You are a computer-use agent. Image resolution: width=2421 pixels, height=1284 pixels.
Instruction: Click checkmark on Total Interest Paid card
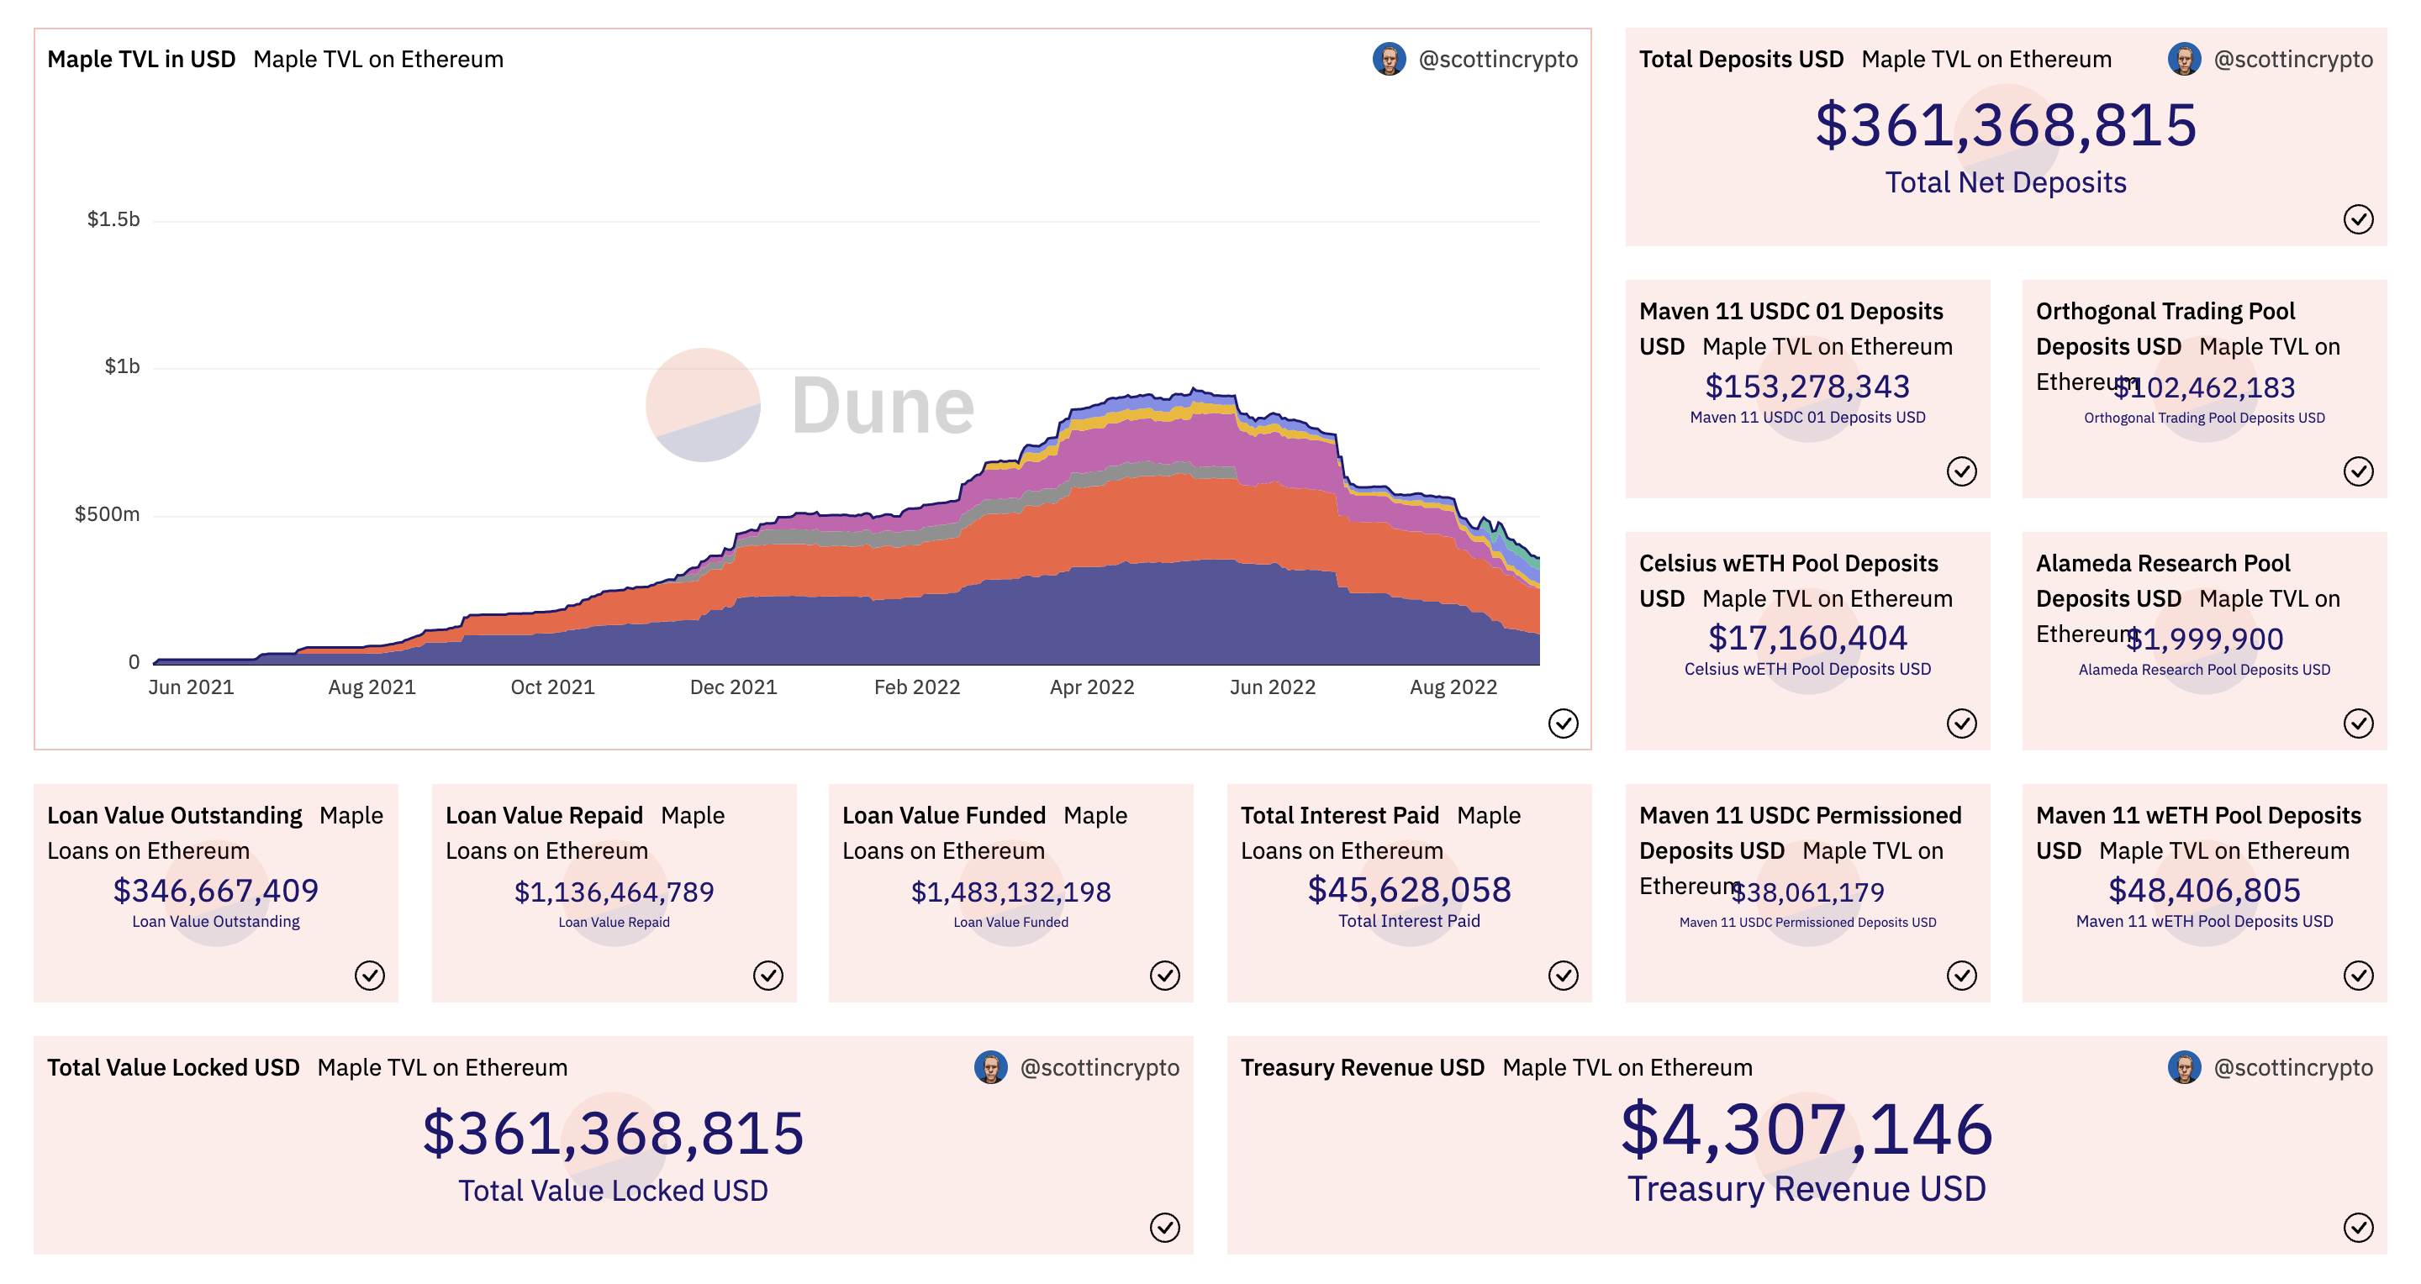coord(1563,976)
